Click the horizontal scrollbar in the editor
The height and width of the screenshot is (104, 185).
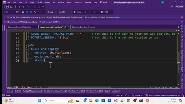click(79, 87)
